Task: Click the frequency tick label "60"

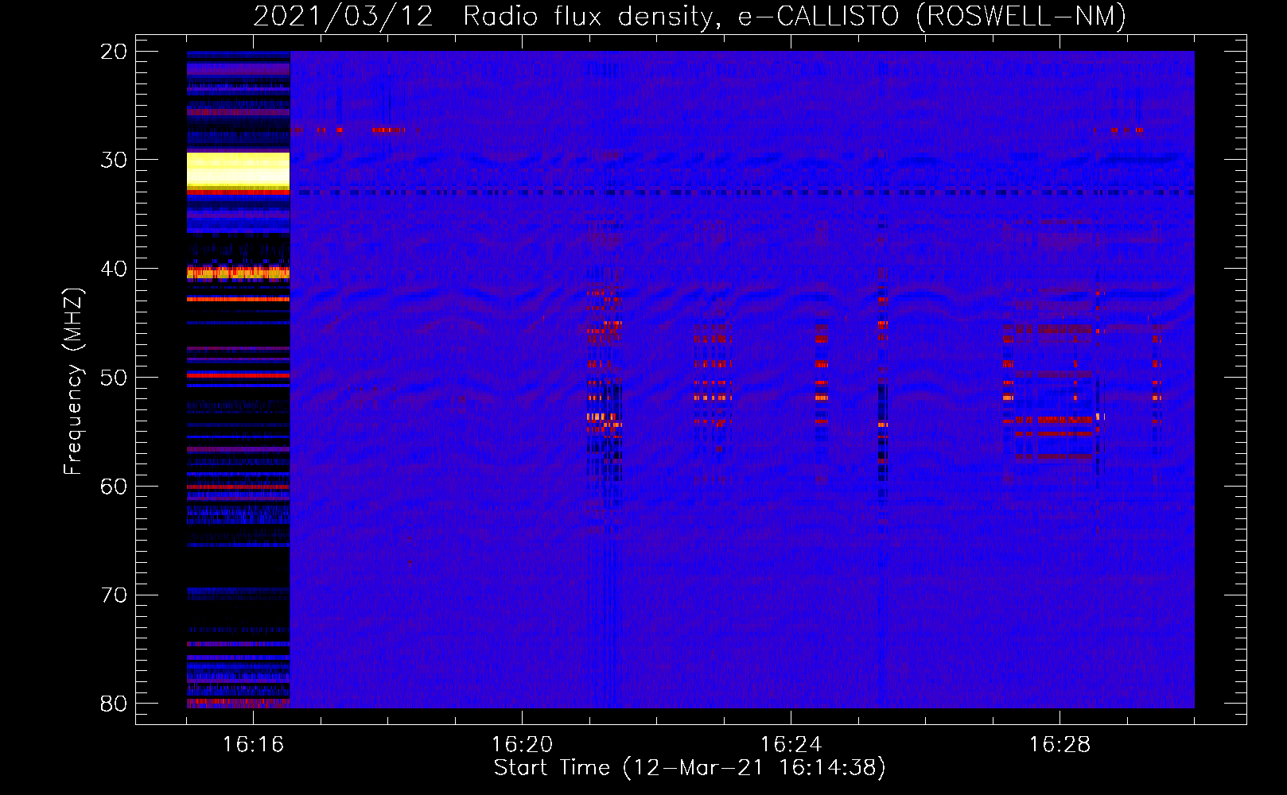Action: [114, 487]
